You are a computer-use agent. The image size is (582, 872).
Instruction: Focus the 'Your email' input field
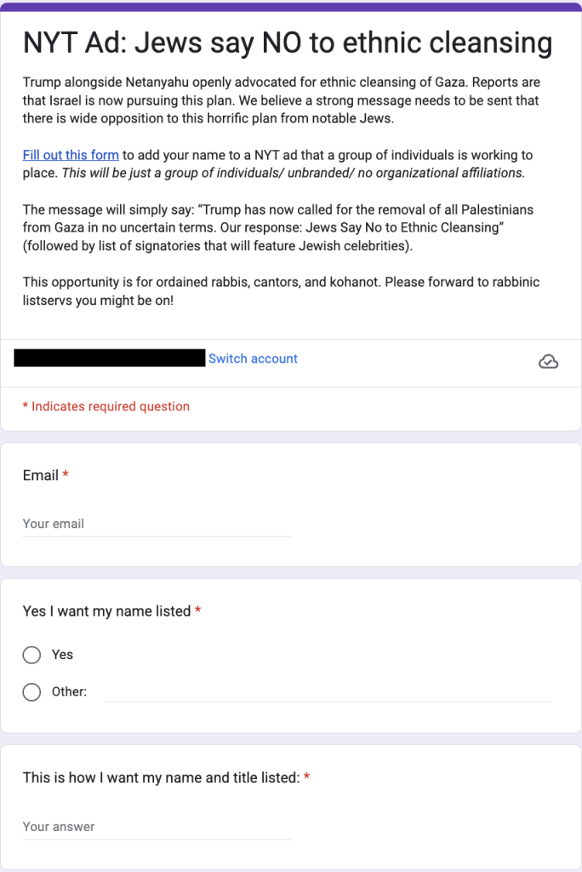pyautogui.click(x=157, y=524)
